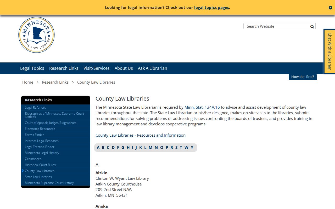Jump to letter B in alphabet index
The image size is (335, 209).
click(103, 147)
